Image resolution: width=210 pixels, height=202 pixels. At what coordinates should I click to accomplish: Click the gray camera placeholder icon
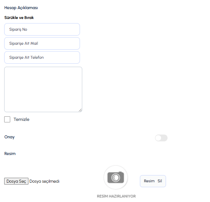click(x=116, y=177)
